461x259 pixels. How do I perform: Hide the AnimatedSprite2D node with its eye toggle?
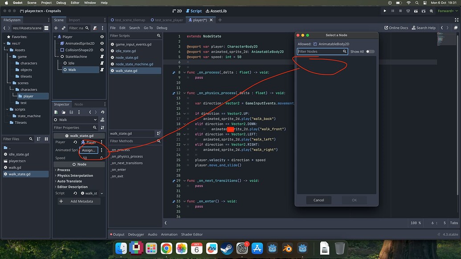coord(102,43)
